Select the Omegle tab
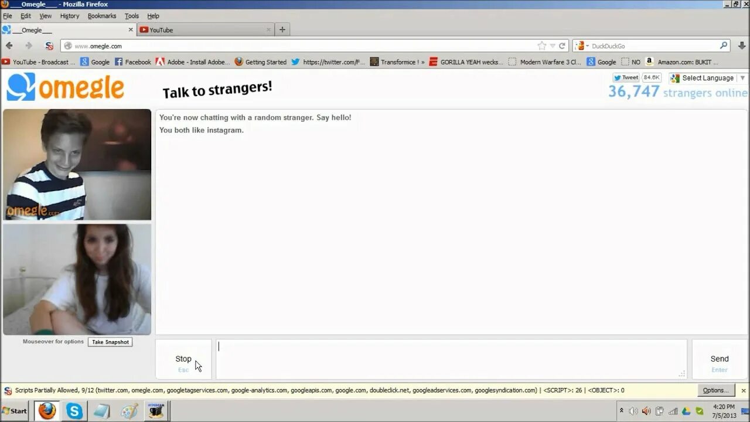Screen dimensions: 750x422 [68, 30]
